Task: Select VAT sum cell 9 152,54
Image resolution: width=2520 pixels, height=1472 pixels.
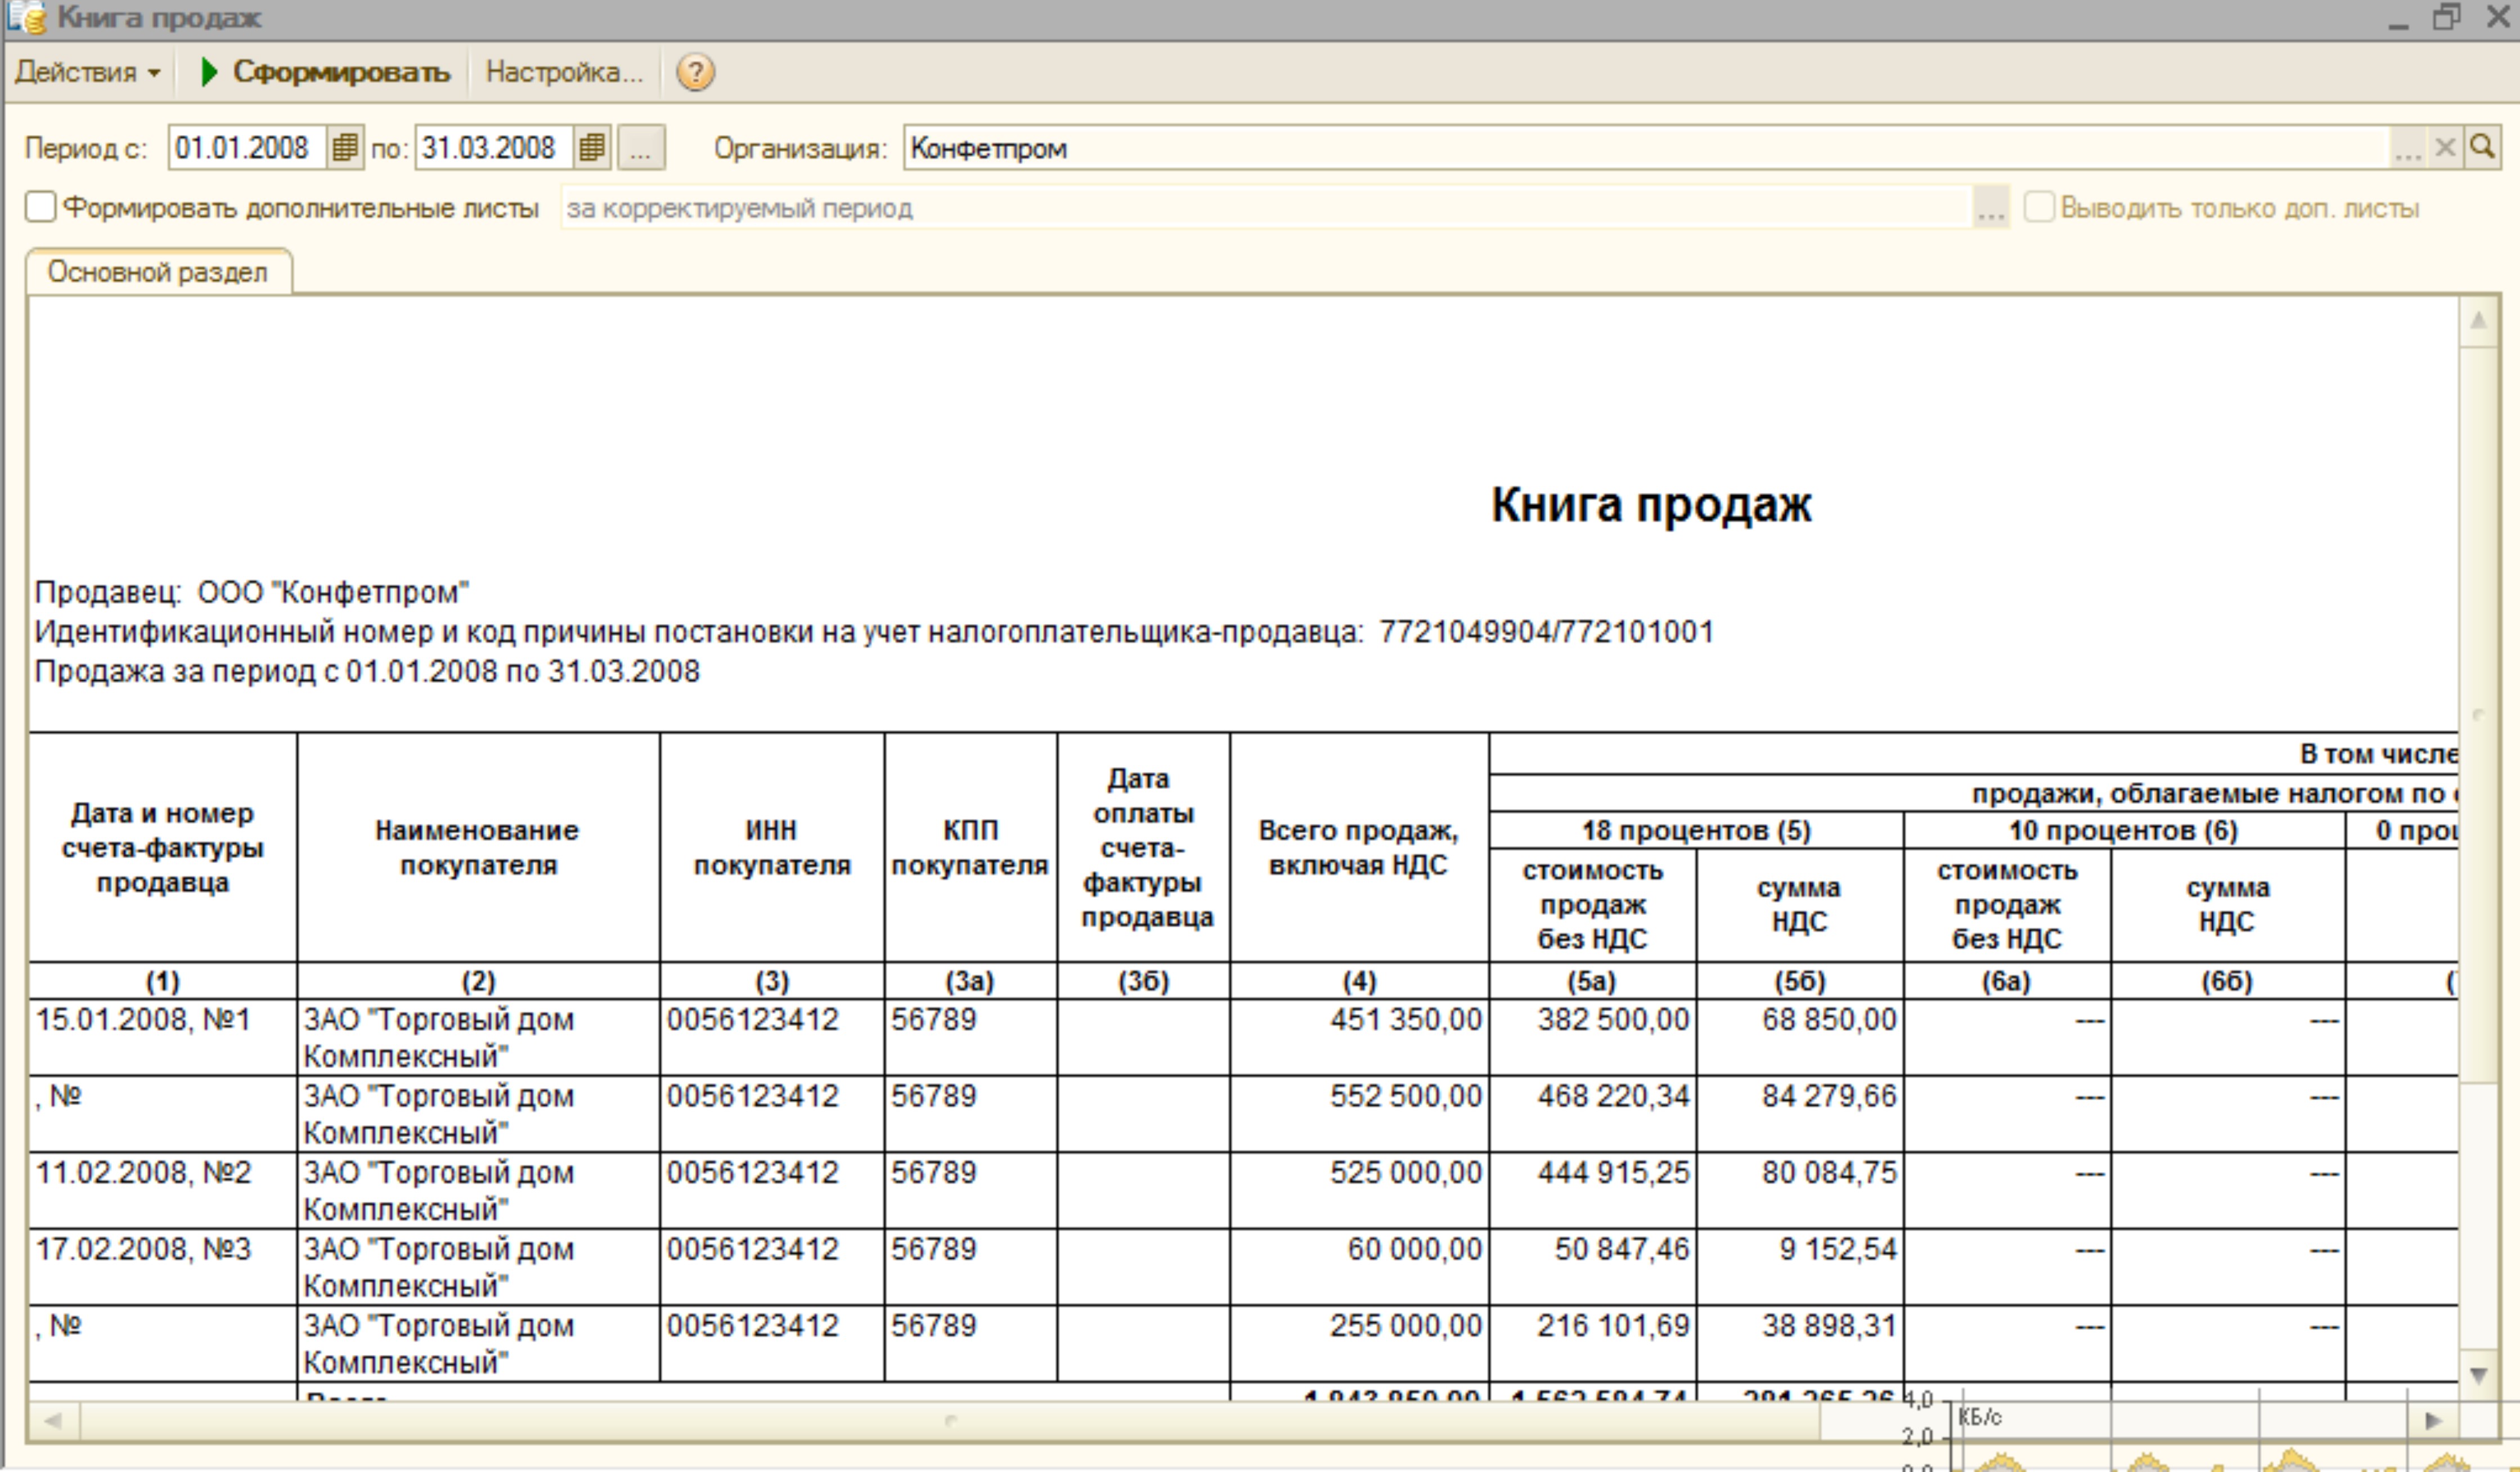Action: (1800, 1268)
